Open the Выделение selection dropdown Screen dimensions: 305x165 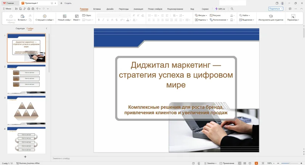tap(246, 20)
